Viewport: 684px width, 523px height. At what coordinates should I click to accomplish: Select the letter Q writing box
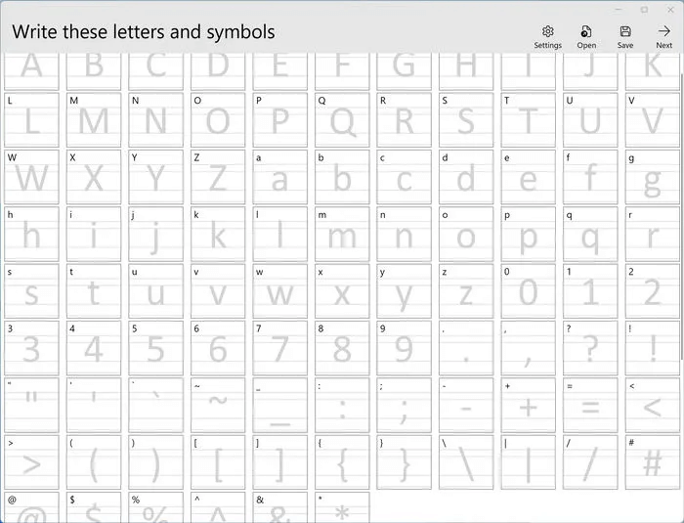click(342, 119)
